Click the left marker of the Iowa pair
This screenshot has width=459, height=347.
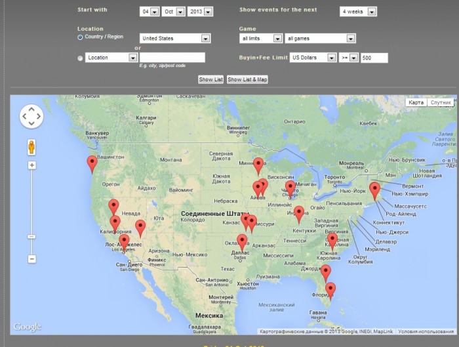(x=258, y=190)
